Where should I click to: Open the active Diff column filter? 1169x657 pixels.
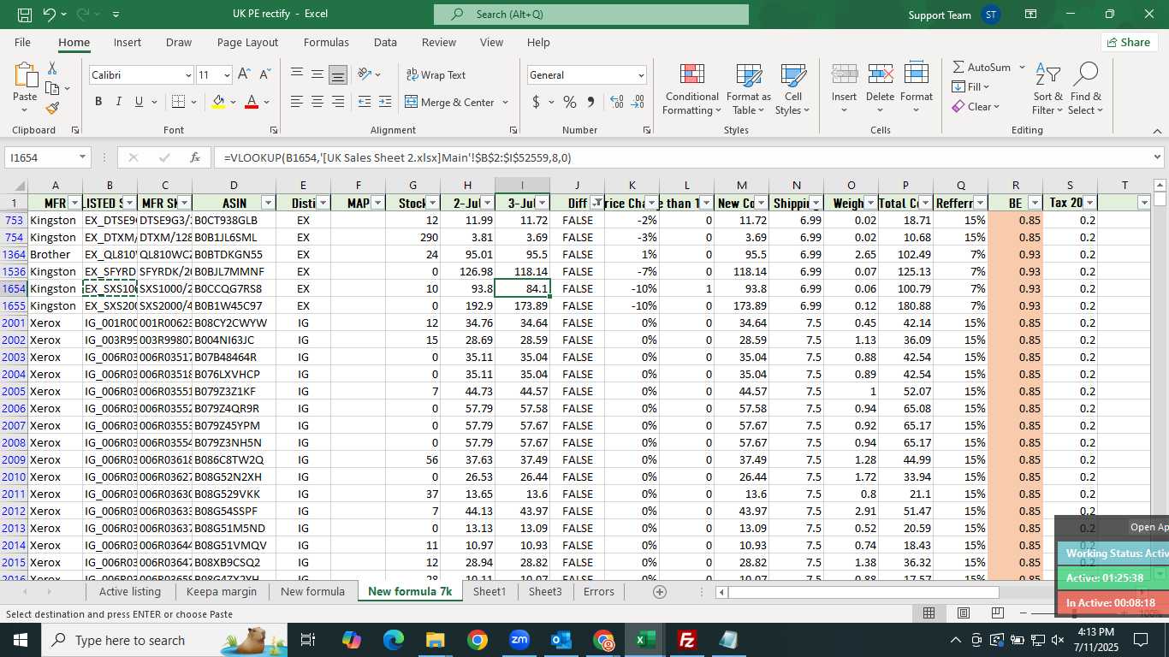(596, 203)
